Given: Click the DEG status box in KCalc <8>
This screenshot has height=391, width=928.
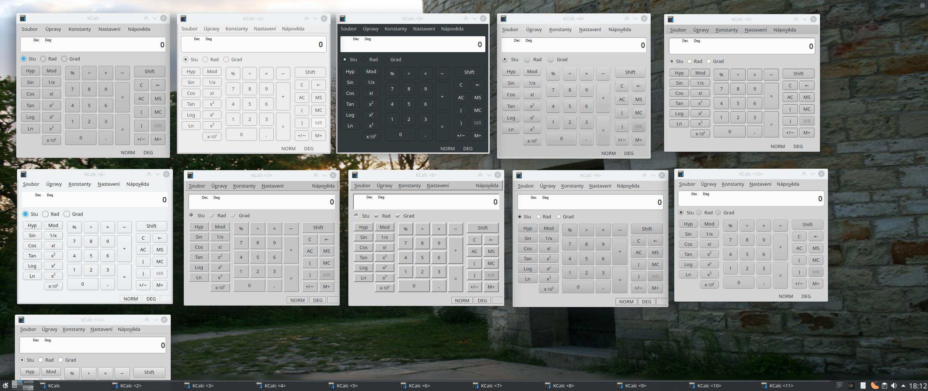Looking at the screenshot, I should (482, 300).
